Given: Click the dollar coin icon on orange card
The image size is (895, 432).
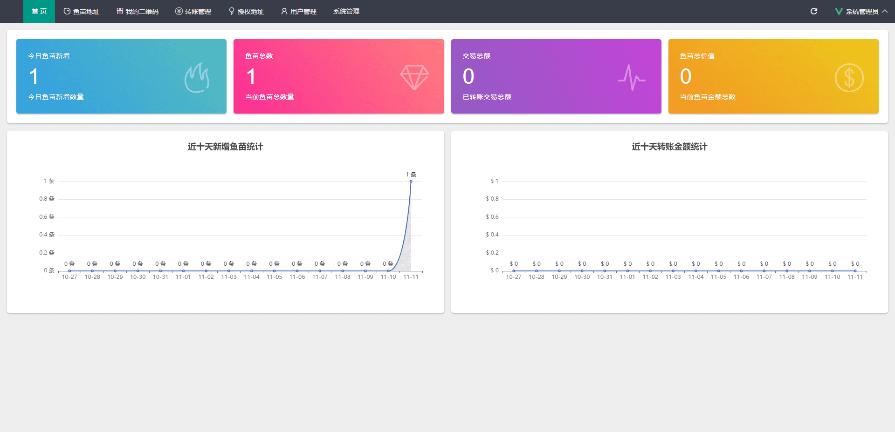Looking at the screenshot, I should point(849,77).
